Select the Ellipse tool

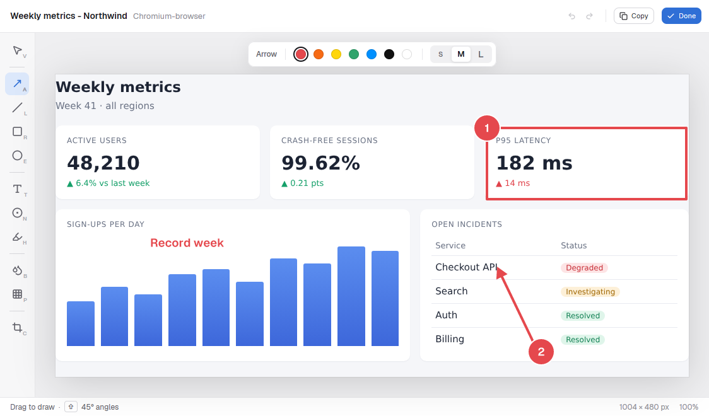[x=17, y=156]
